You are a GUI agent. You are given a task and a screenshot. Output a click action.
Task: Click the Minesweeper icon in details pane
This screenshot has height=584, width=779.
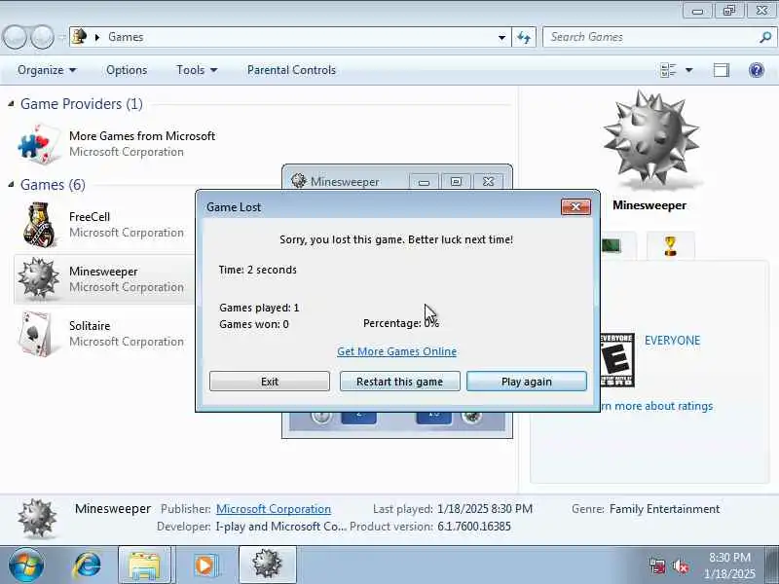coord(37,519)
